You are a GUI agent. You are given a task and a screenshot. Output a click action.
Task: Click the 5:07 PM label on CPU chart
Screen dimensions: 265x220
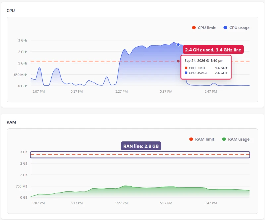pyautogui.click(x=39, y=92)
